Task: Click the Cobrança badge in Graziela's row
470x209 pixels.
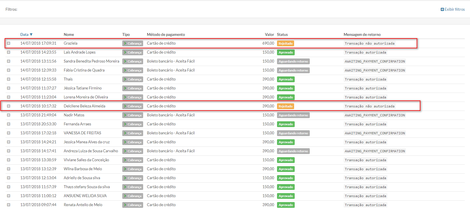Action: coord(133,43)
